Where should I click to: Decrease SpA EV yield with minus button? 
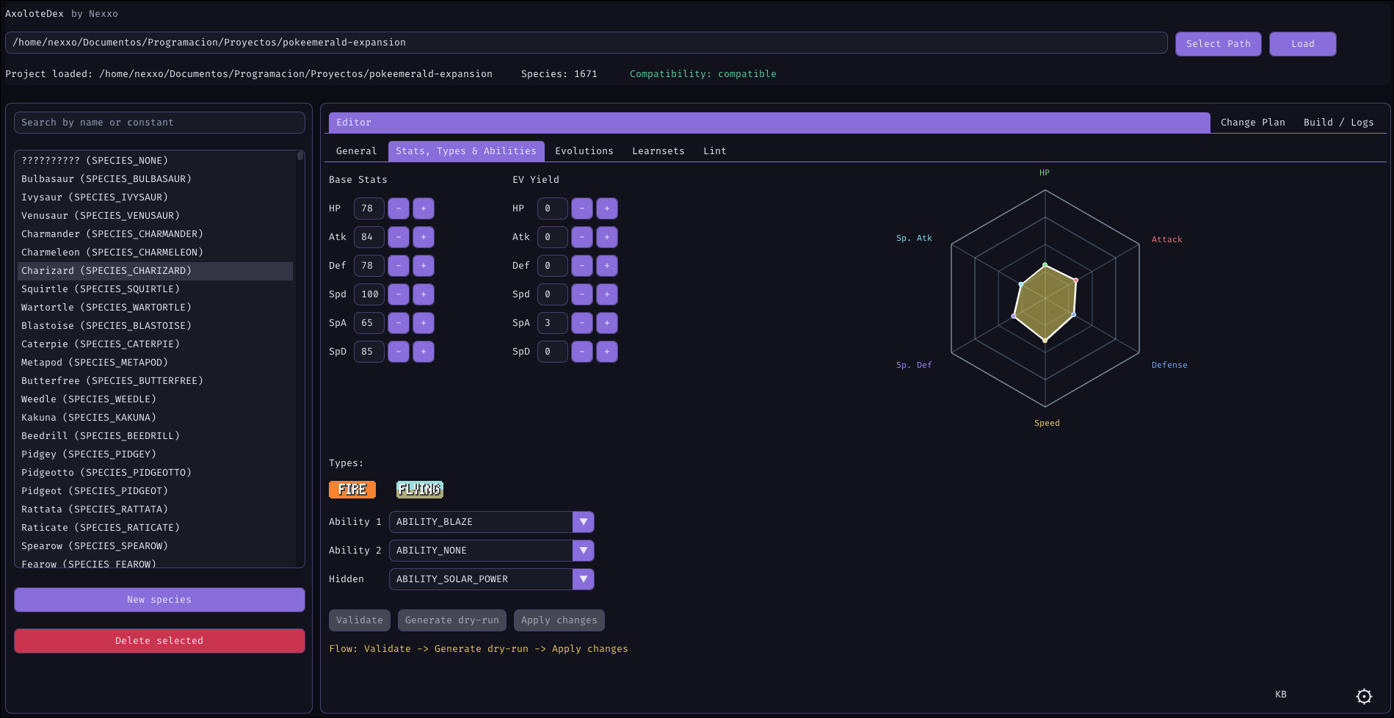(582, 323)
